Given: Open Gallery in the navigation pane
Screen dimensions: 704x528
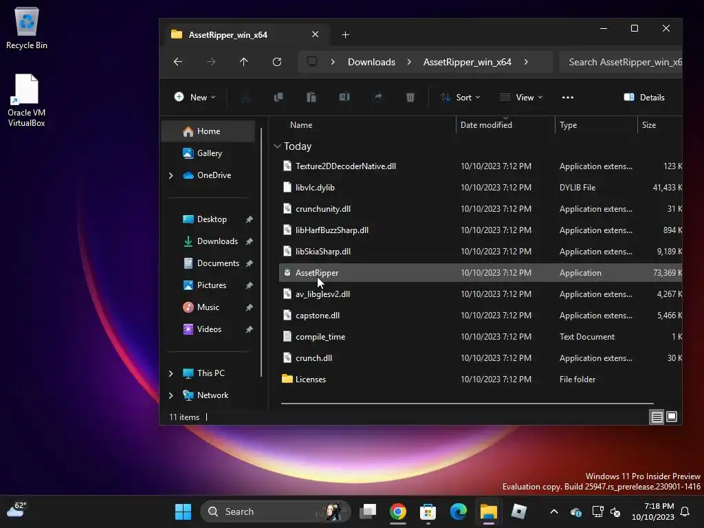Looking at the screenshot, I should tap(208, 153).
